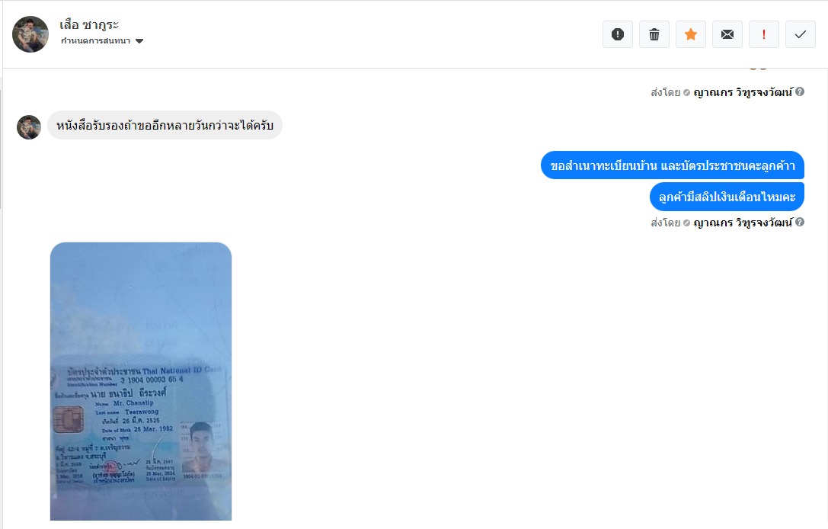Click verified icon beside lower ส่งโดย label
Viewport: 828px width, 529px height.
(x=686, y=223)
